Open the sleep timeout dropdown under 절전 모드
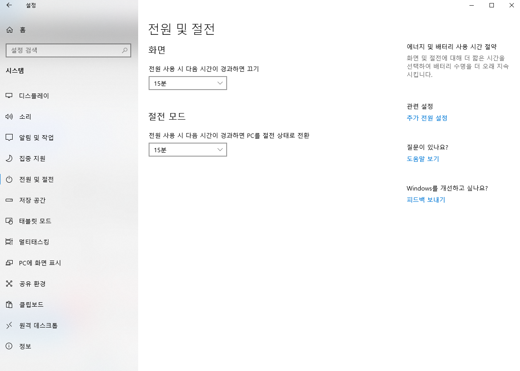This screenshot has height=371, width=520. click(187, 150)
